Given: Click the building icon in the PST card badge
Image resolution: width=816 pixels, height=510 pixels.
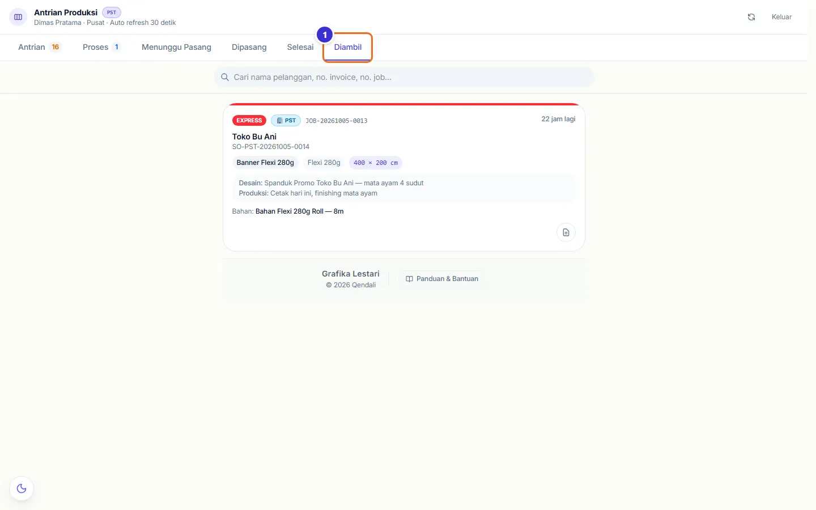Looking at the screenshot, I should [x=279, y=121].
